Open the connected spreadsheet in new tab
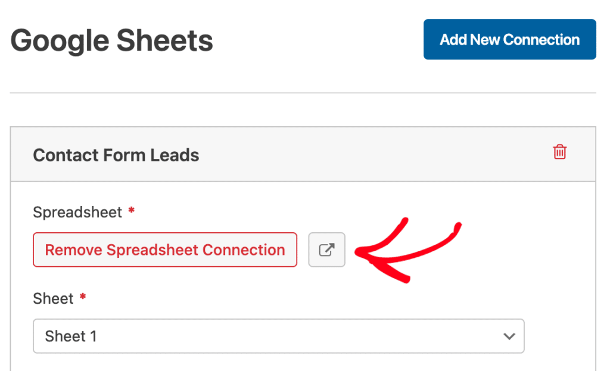Screen dimensions: 610x371 tap(326, 250)
